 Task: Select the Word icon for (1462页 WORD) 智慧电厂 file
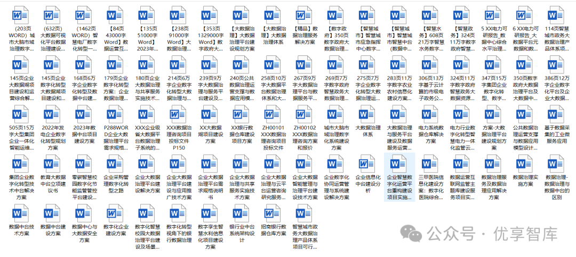[x=83, y=15]
